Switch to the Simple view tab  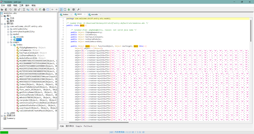click(x=79, y=126)
